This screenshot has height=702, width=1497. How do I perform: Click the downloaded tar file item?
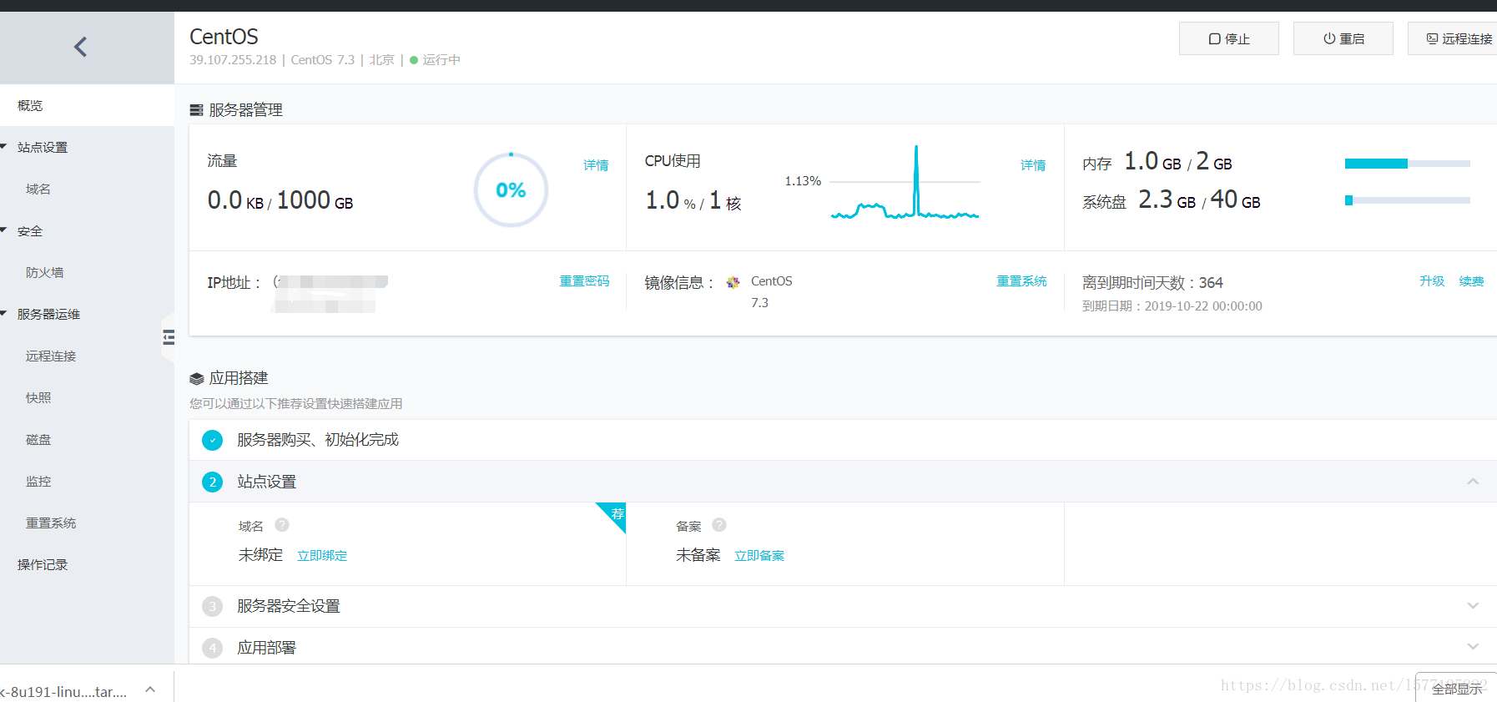(65, 692)
